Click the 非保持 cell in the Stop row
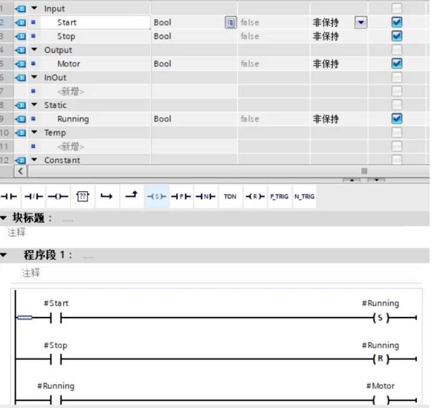Viewport: 436px width, 408px height. [338, 36]
